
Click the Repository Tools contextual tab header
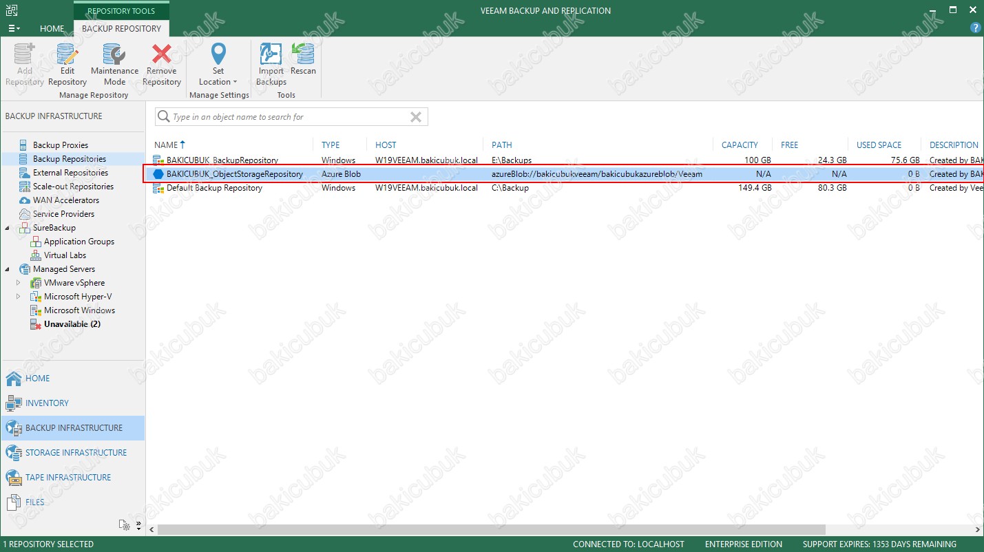tap(121, 11)
